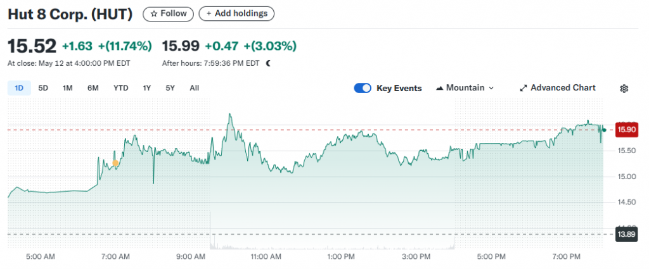Click the +(3.03%) after hours change
This screenshot has height=269, width=649.
(x=270, y=46)
